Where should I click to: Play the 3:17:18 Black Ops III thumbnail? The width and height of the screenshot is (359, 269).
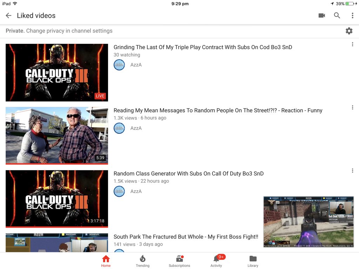pyautogui.click(x=57, y=199)
